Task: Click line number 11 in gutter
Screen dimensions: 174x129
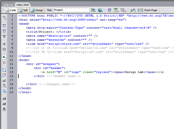Action: pos(11,56)
